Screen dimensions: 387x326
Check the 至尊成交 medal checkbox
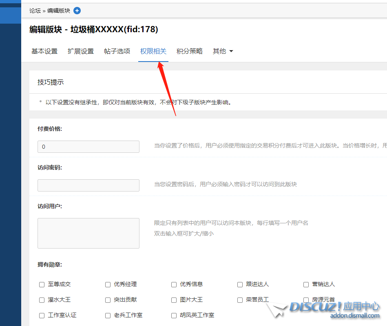click(x=42, y=284)
